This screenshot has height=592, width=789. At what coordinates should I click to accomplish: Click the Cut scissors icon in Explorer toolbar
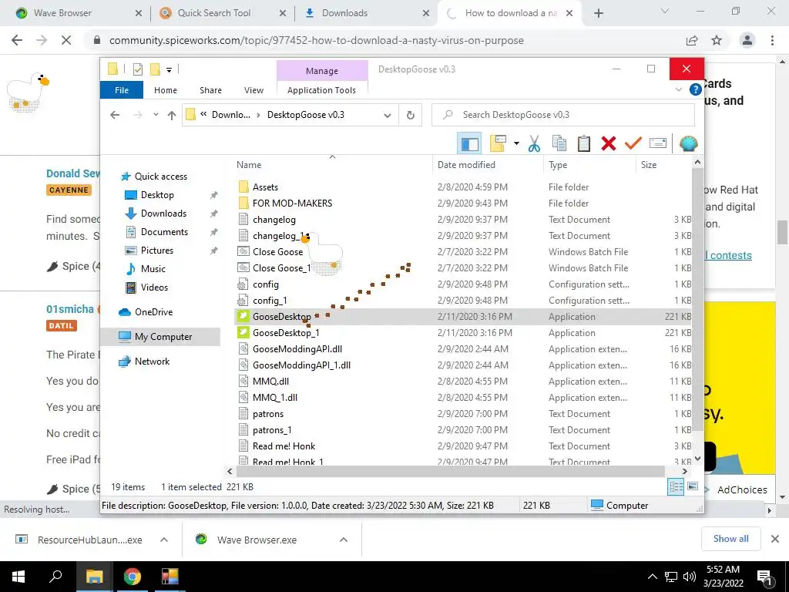(x=534, y=144)
